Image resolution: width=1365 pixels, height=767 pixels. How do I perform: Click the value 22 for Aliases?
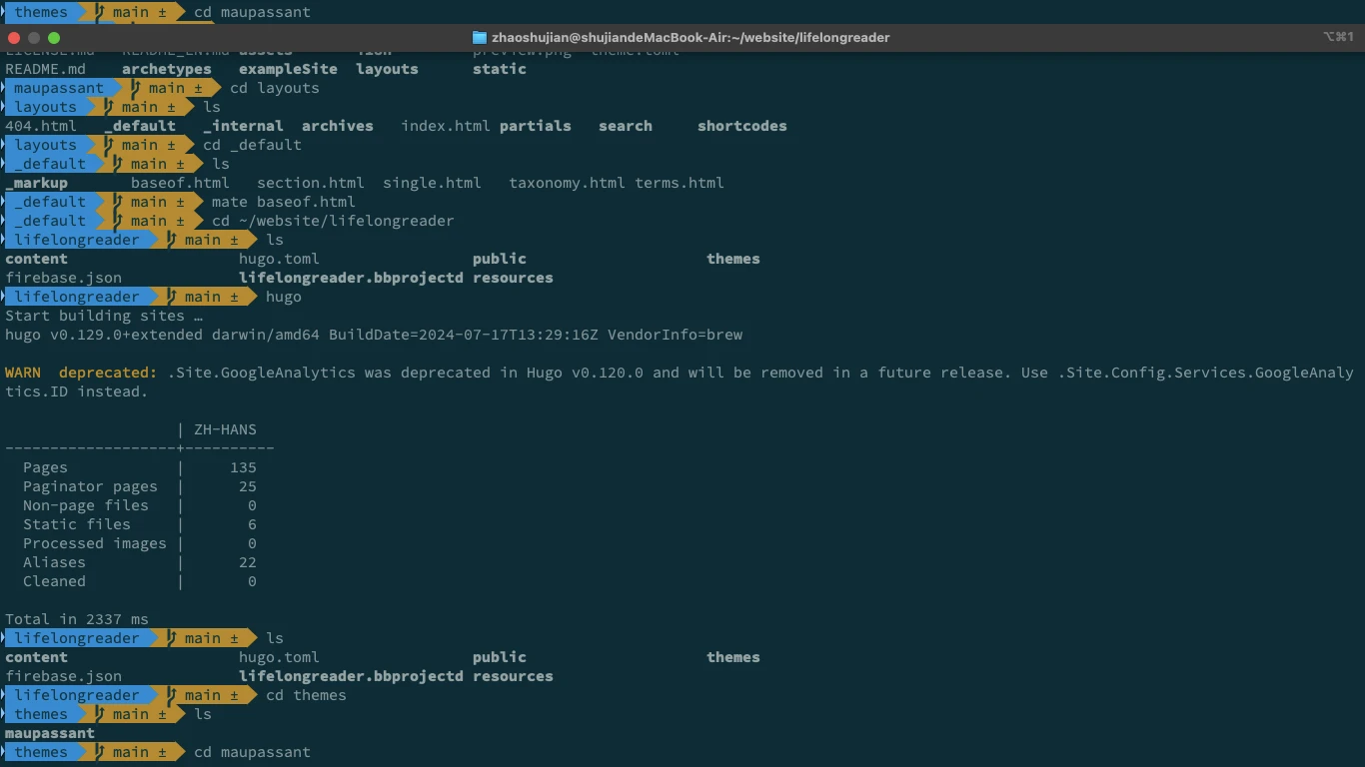coord(248,562)
